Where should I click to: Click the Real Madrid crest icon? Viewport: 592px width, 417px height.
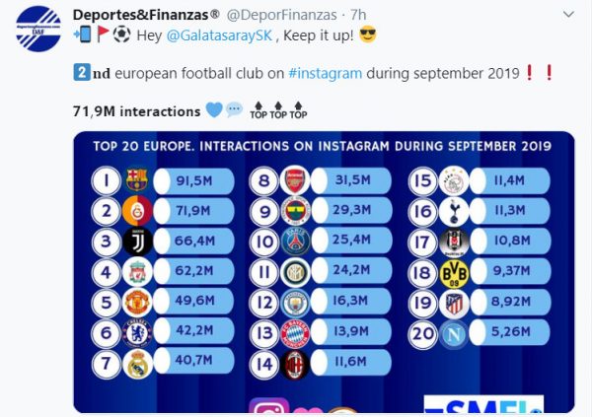pyautogui.click(x=137, y=365)
